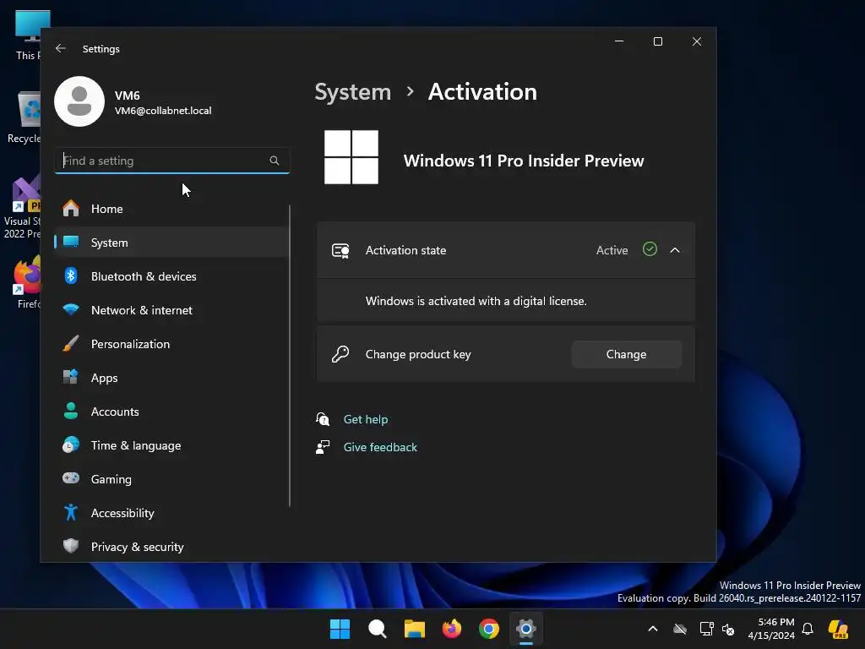Go to Network & internet settings

(171, 310)
